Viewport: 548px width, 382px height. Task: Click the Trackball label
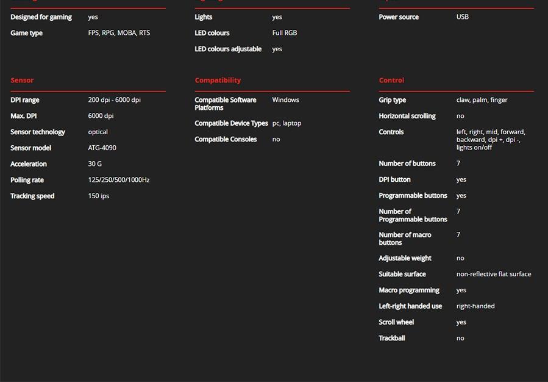391,338
